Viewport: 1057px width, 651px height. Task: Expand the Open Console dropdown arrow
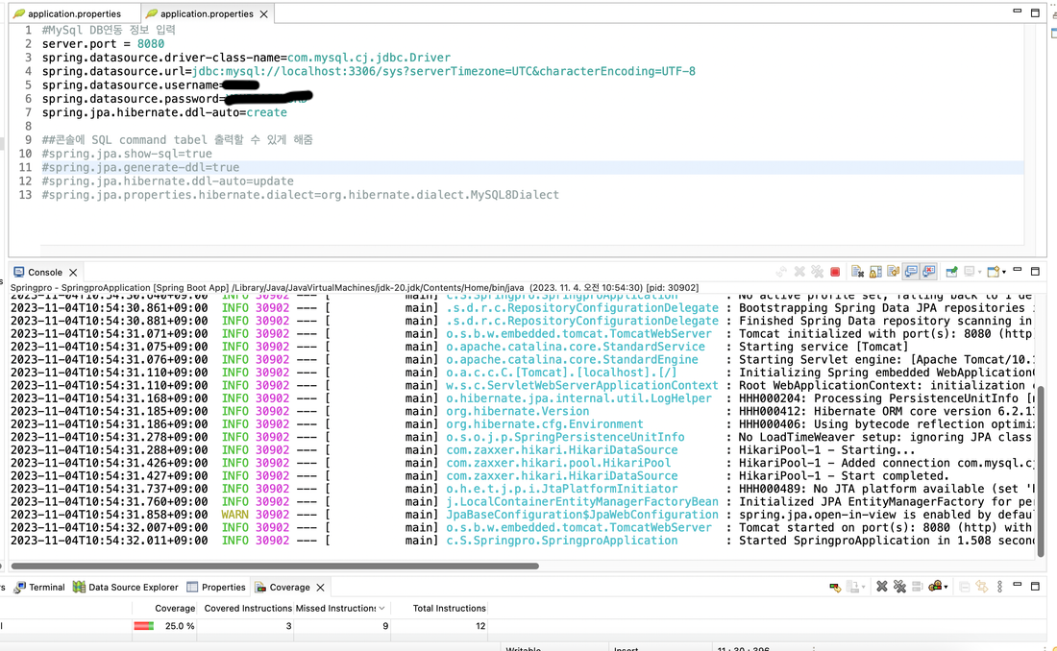[1004, 273]
